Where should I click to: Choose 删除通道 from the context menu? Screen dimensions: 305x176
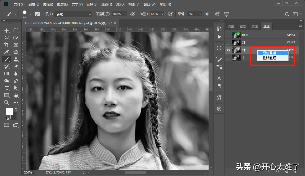click(269, 58)
